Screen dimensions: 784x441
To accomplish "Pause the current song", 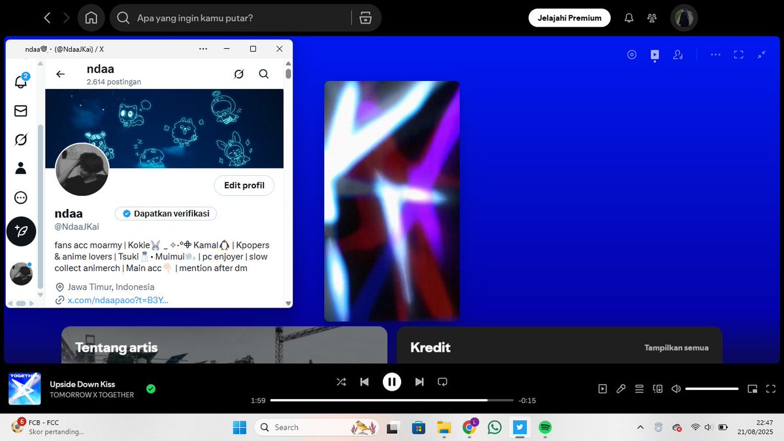I will (392, 382).
